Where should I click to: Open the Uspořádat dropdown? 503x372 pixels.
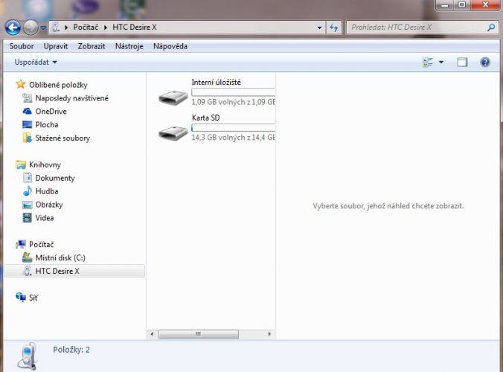pos(36,62)
